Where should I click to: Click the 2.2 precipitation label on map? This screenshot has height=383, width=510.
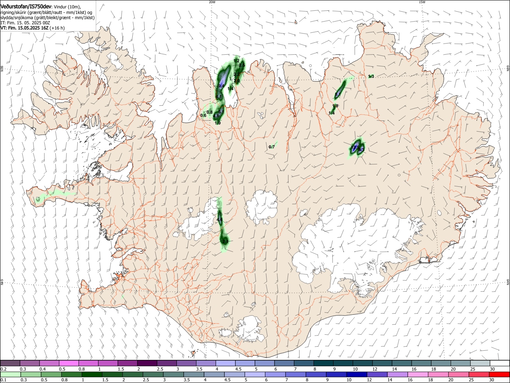click(236, 74)
